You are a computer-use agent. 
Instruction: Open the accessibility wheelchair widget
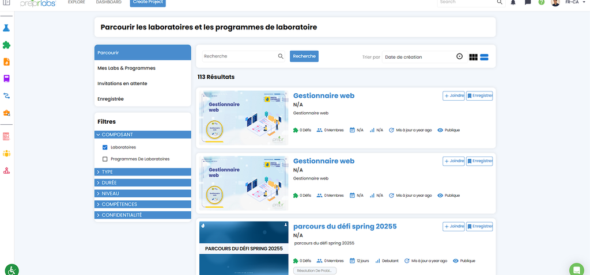point(12,270)
